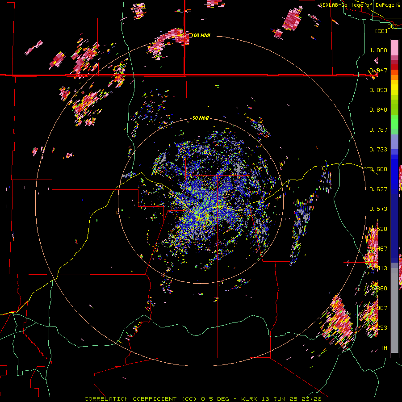The image size is (402, 402).
Task: Pick the bright green segment of the color bar
Action: tap(394, 122)
